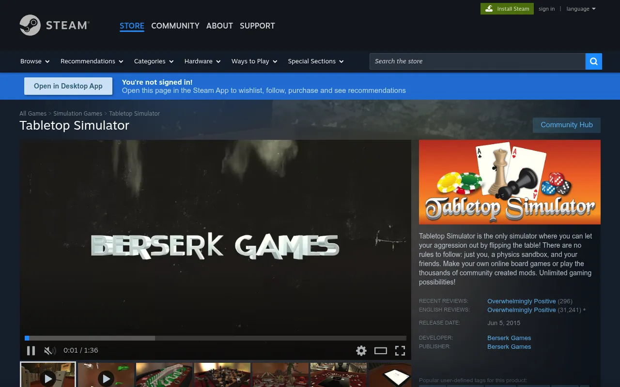The image size is (620, 387).
Task: Open the developer Berserk Games link
Action: 509,338
